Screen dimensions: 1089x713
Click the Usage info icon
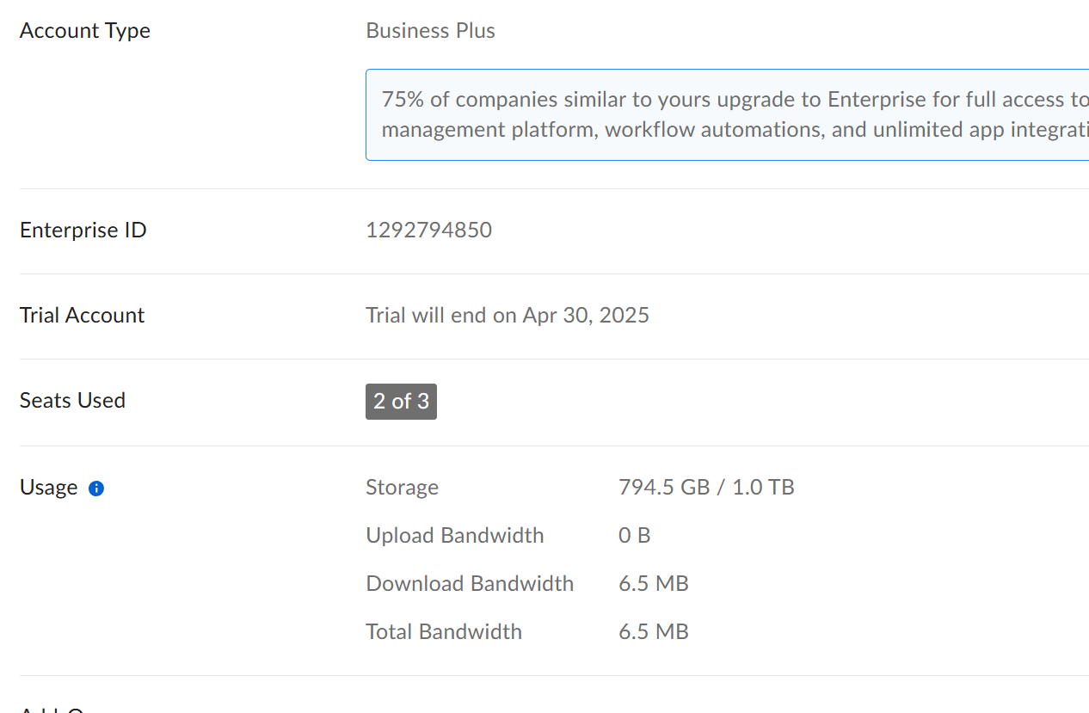(x=96, y=489)
